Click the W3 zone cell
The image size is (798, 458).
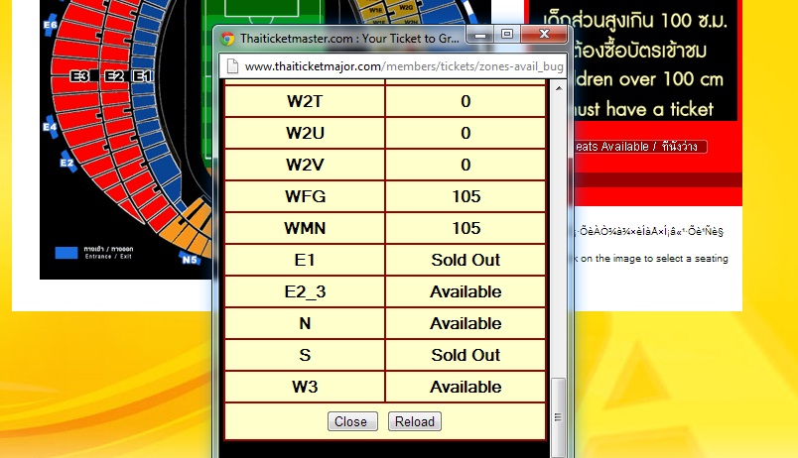[305, 387]
